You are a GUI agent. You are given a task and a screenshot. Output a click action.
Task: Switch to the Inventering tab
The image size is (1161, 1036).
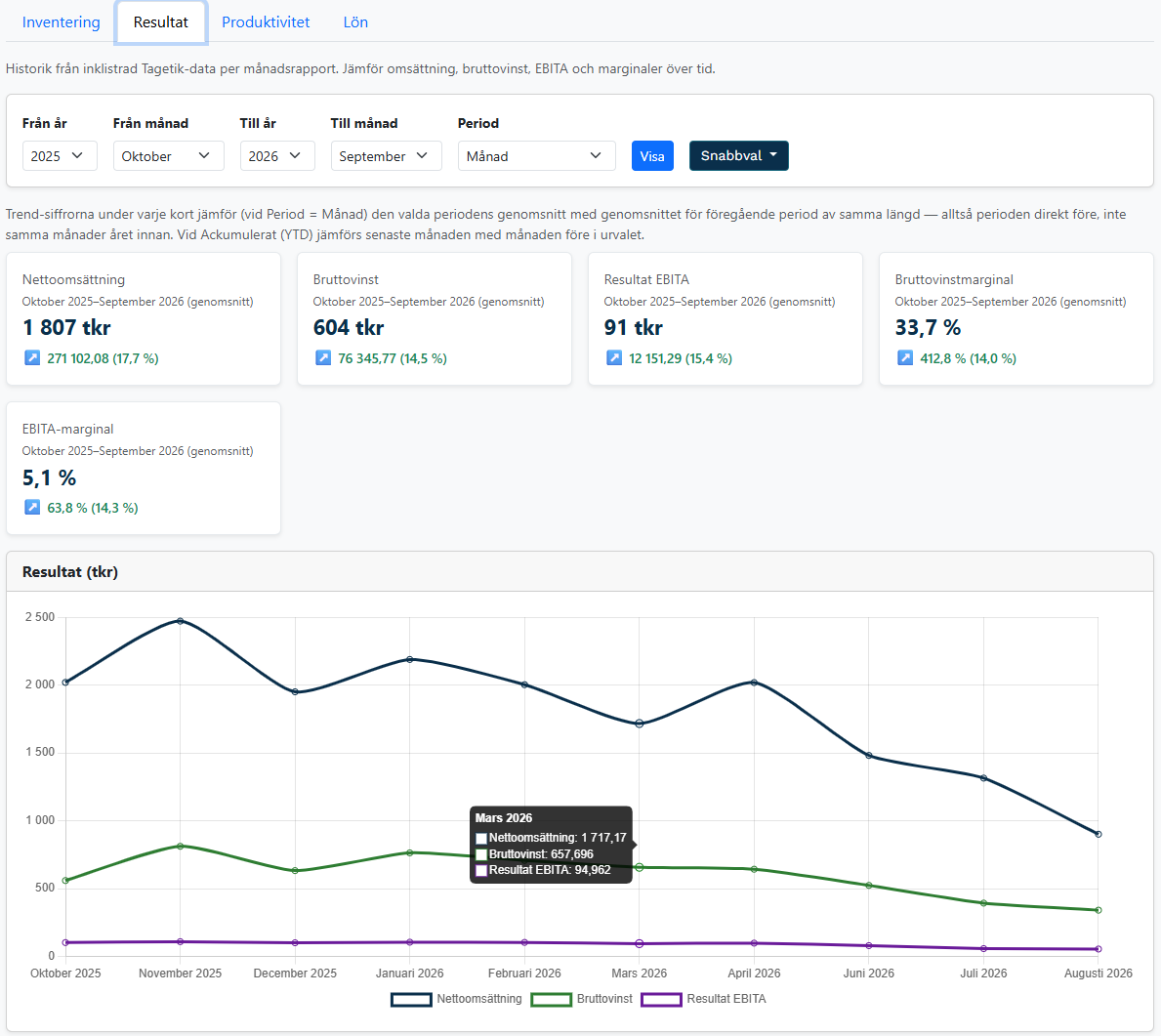pos(61,22)
